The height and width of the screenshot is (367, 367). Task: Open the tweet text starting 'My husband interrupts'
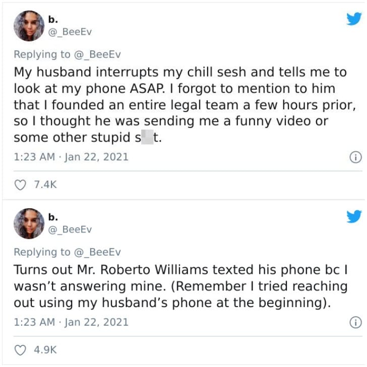[185, 105]
